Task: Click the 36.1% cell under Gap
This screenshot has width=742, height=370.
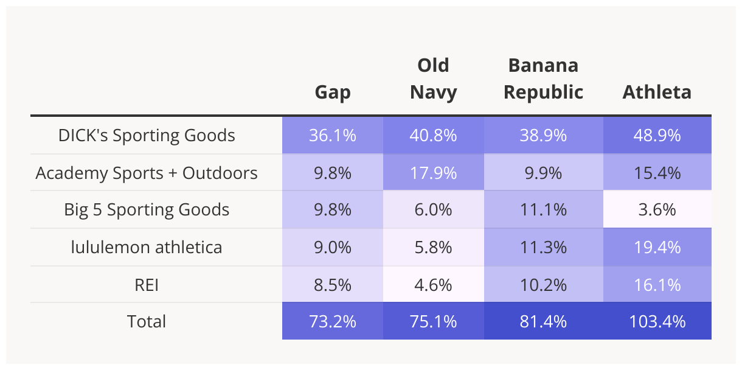Action: [333, 135]
